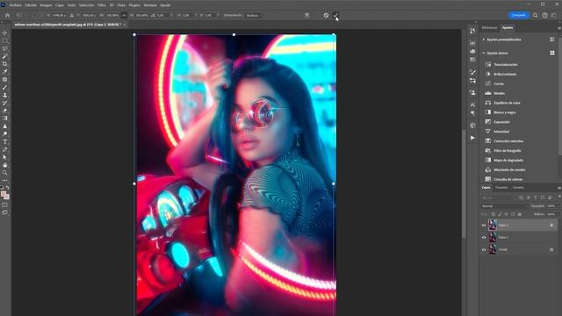Add a Corrección selectiva adjustment
This screenshot has height=316, width=562.
pyautogui.click(x=508, y=141)
